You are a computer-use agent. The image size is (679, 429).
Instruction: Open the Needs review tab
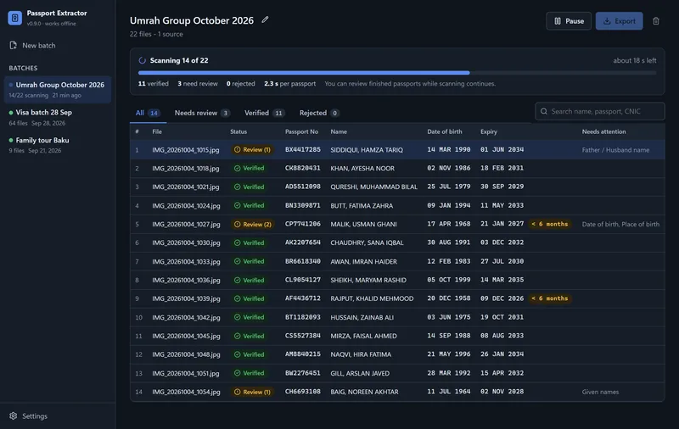pos(202,113)
